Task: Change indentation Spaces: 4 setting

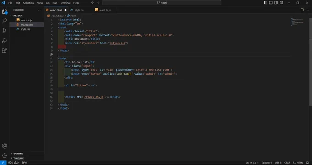Action: [267, 163]
